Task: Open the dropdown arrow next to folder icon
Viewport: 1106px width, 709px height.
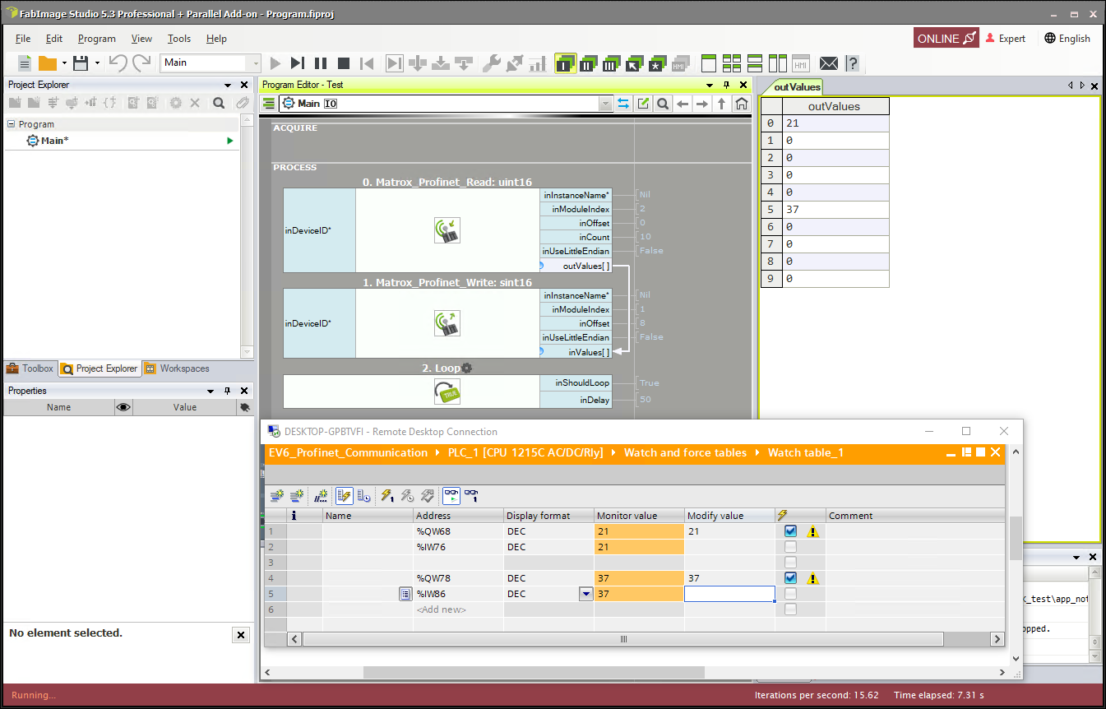Action: click(64, 63)
